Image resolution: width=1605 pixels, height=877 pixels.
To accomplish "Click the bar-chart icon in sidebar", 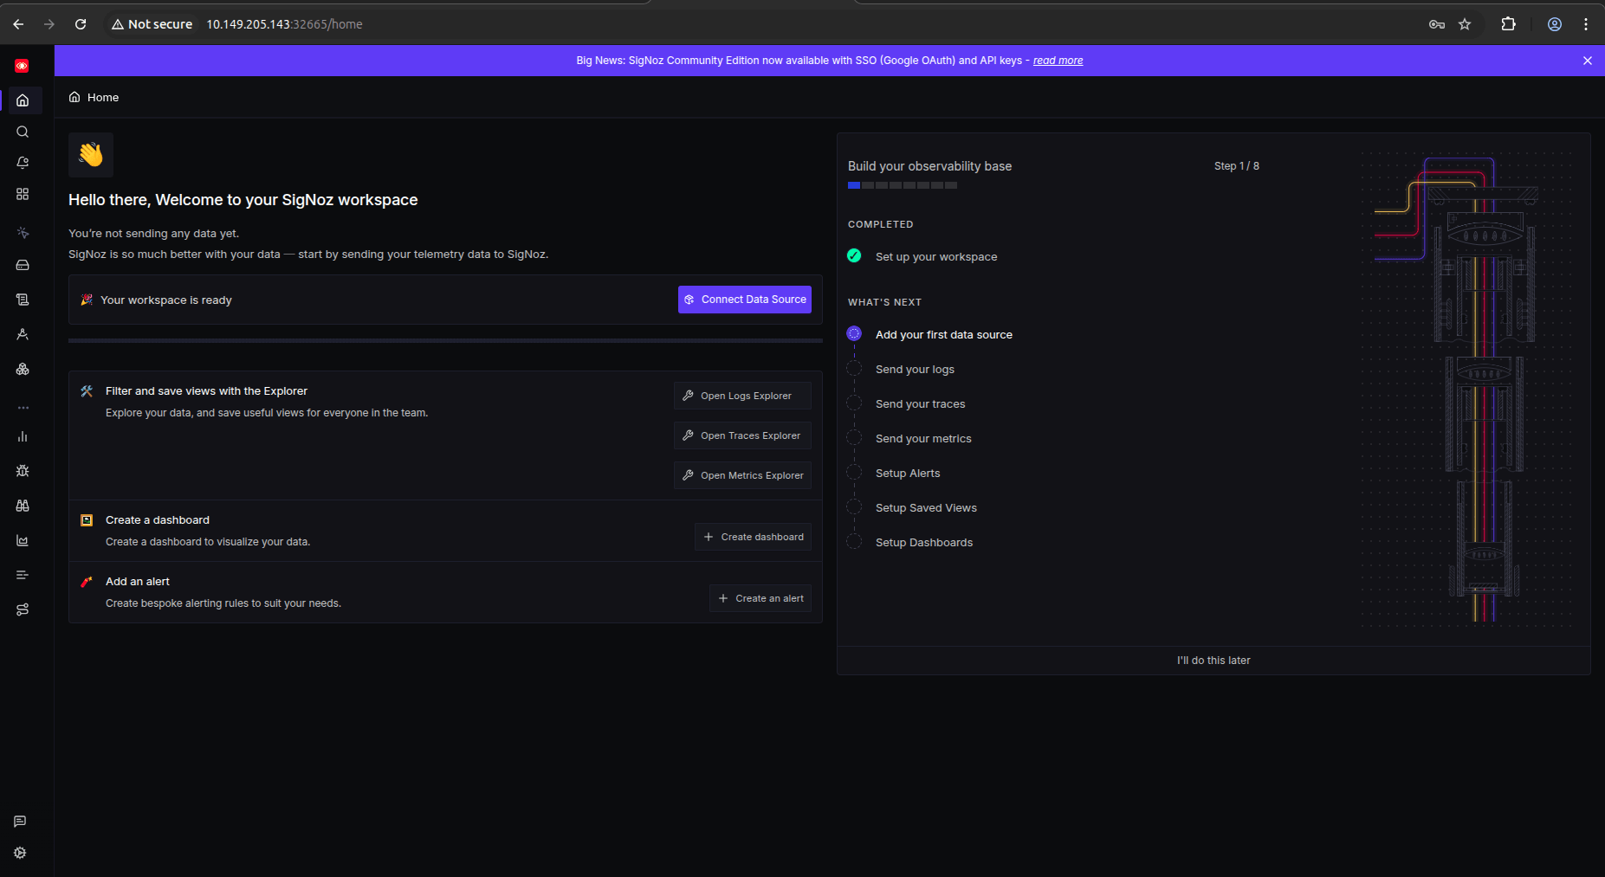I will pyautogui.click(x=23, y=436).
